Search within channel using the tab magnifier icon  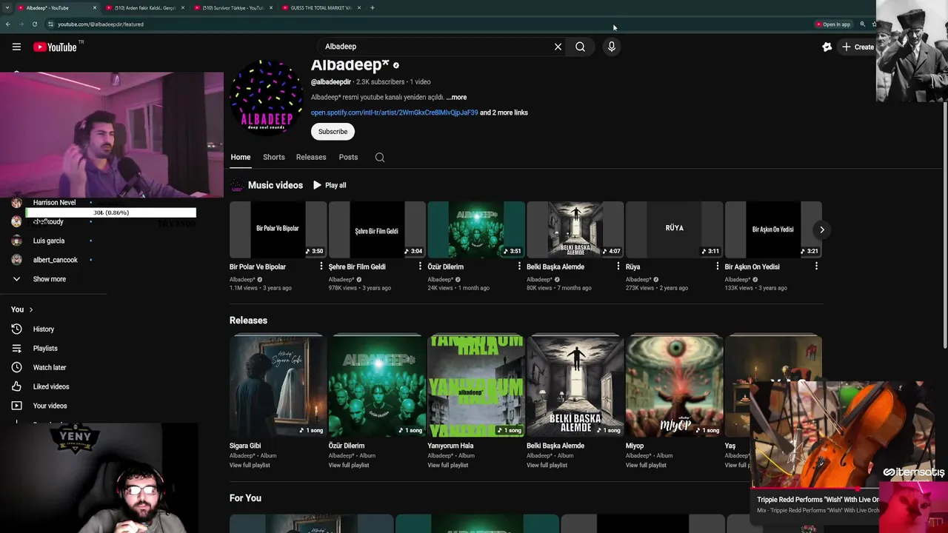pos(380,157)
